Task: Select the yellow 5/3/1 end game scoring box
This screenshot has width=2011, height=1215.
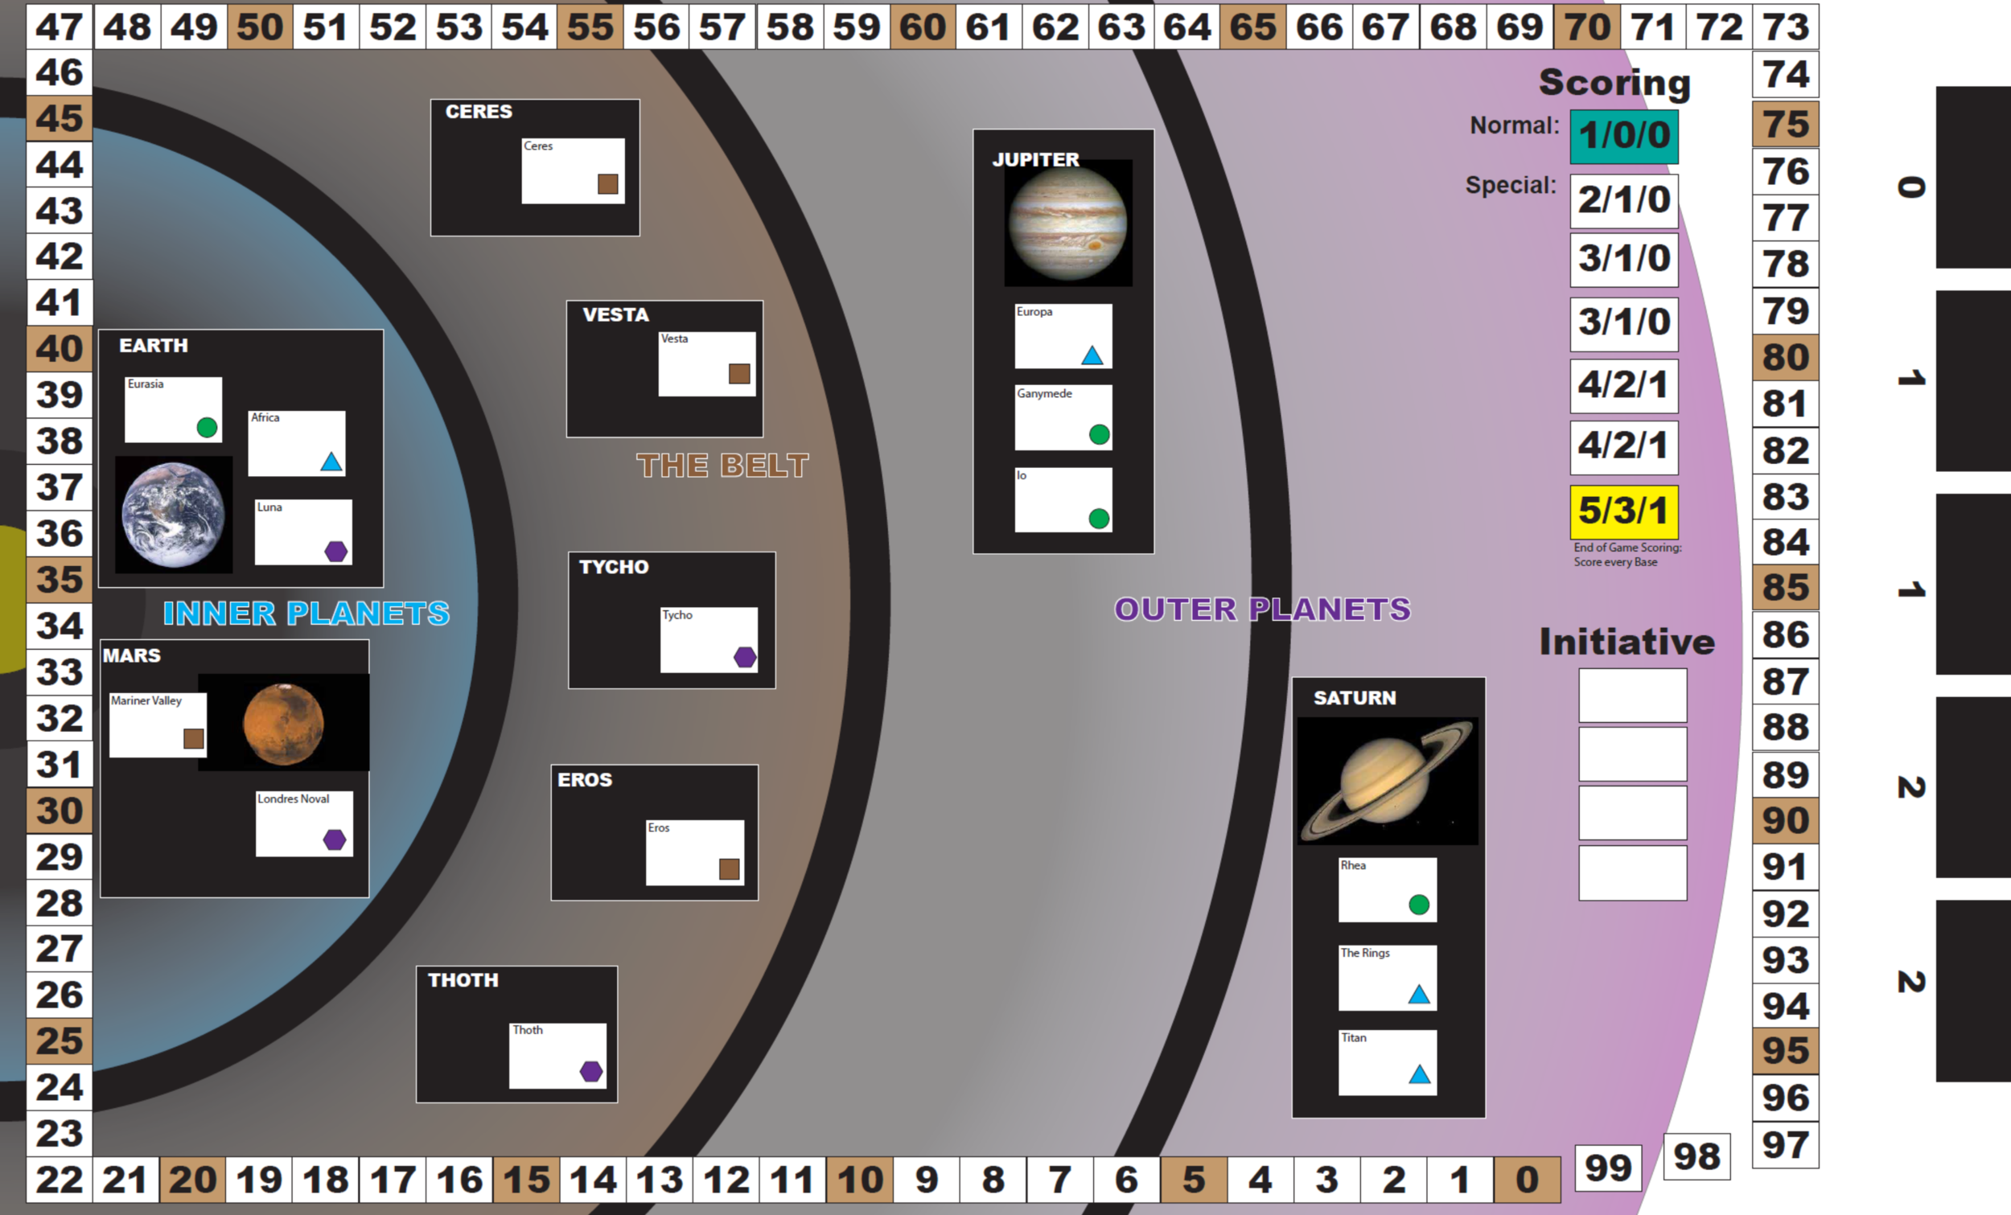Action: click(1624, 511)
